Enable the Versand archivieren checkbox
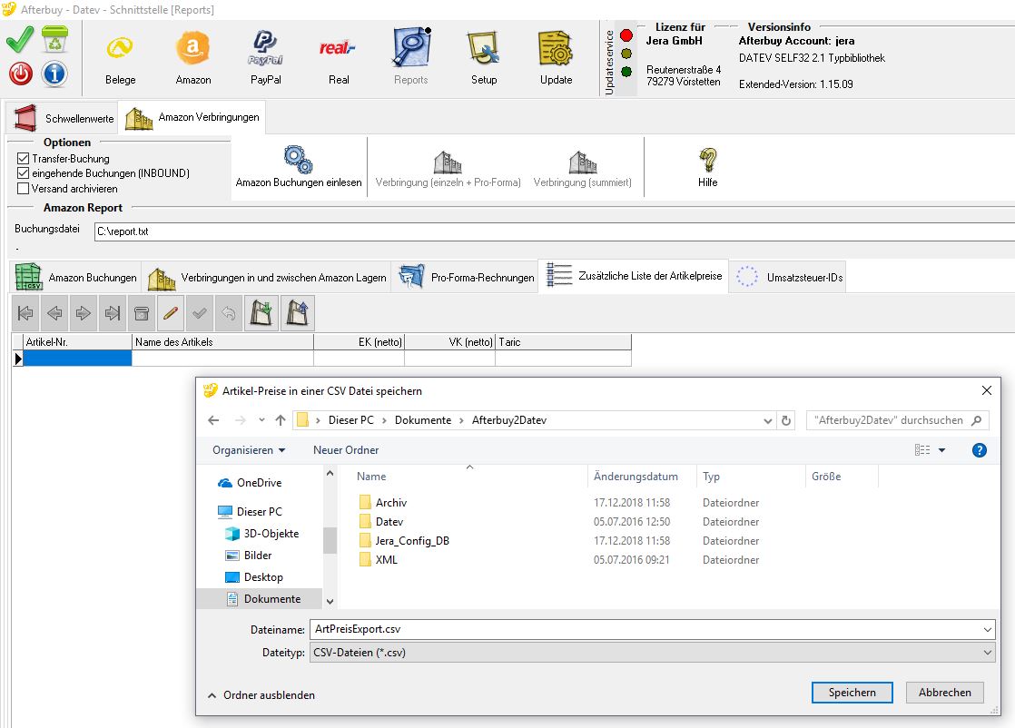 (24, 188)
